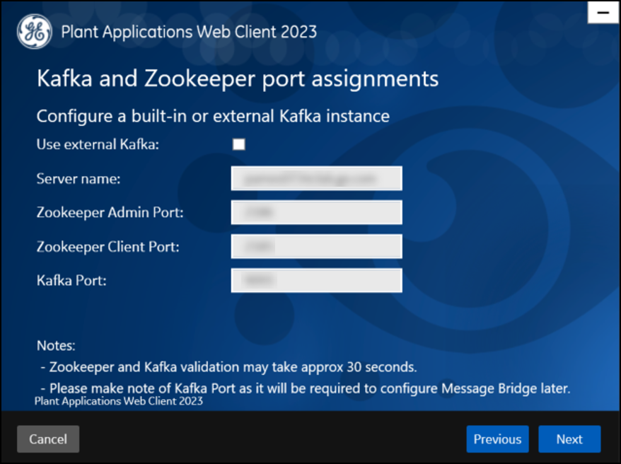Viewport: 621px width, 464px height.
Task: Click the "Server name:" label
Action: tap(79, 179)
